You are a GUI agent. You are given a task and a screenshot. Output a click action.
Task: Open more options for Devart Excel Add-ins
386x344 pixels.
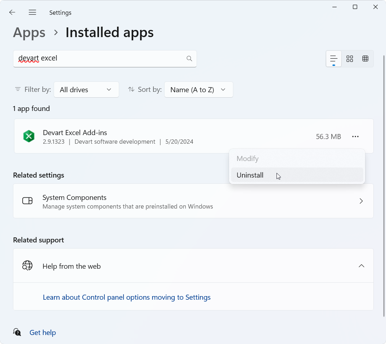point(355,137)
